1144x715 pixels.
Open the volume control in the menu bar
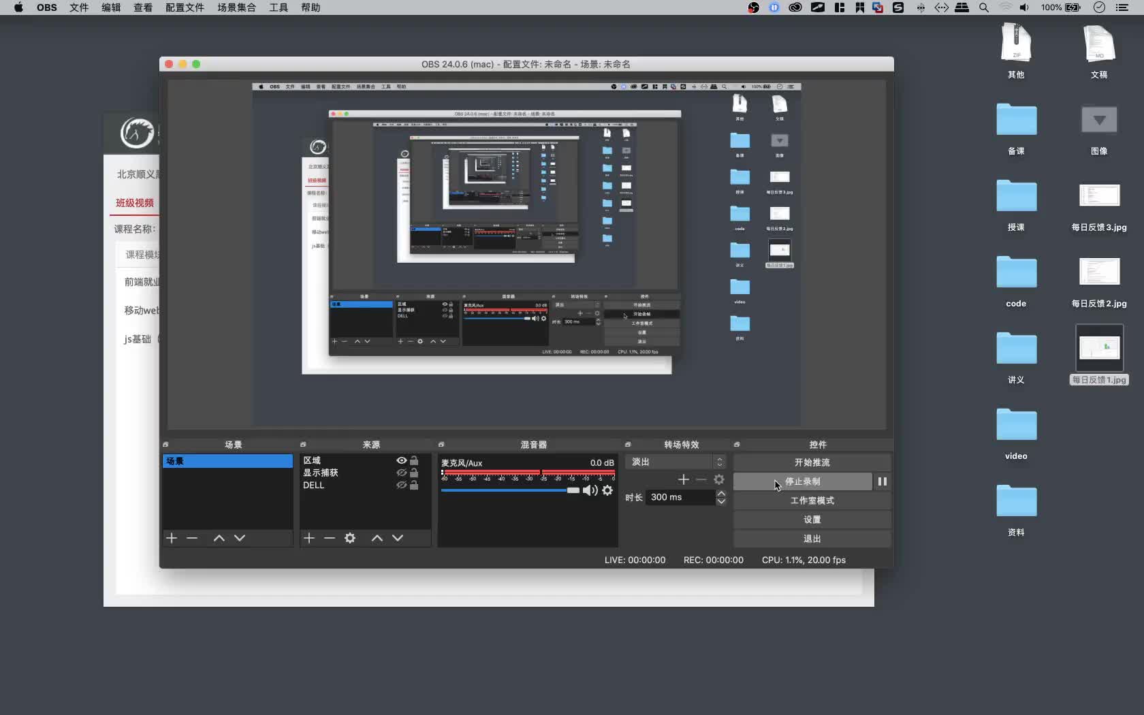[1024, 7]
